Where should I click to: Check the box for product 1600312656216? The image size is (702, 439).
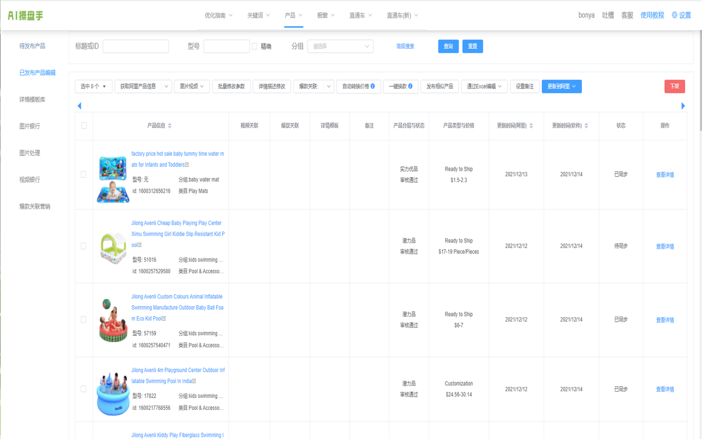point(83,175)
